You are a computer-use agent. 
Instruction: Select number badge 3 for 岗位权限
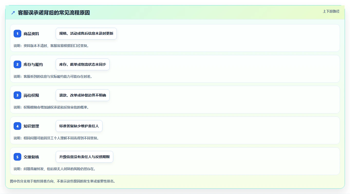pyautogui.click(x=17, y=95)
